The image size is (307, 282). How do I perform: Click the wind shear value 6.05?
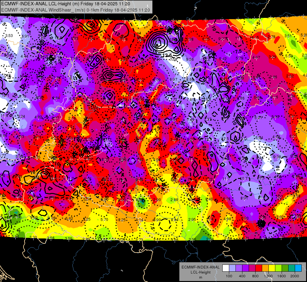(206, 39)
